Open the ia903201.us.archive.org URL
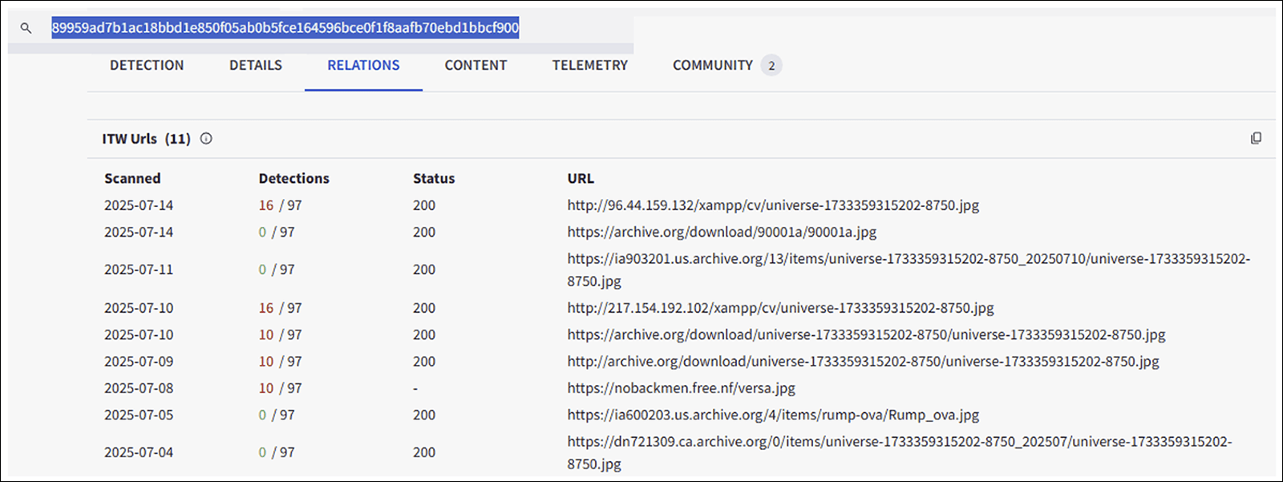The width and height of the screenshot is (1283, 482). point(908,259)
